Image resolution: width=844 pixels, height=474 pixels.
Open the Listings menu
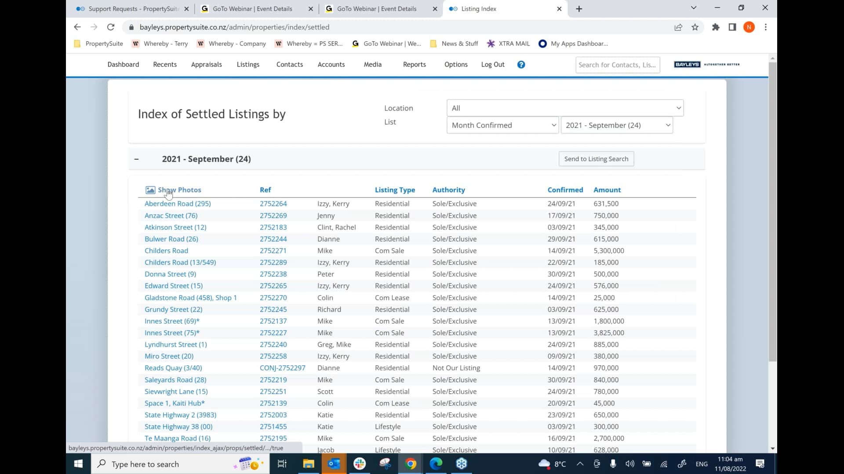tap(248, 65)
